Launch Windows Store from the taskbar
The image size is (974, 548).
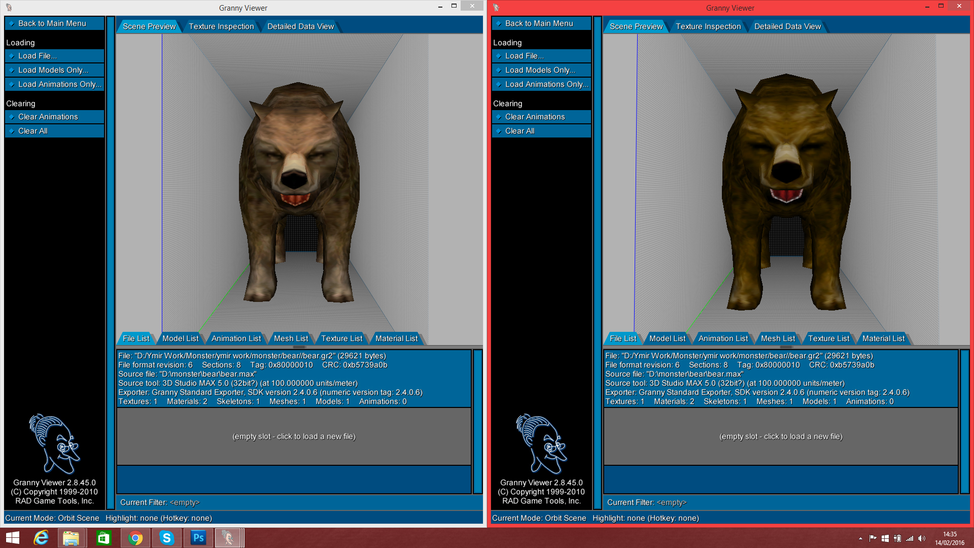pos(103,538)
